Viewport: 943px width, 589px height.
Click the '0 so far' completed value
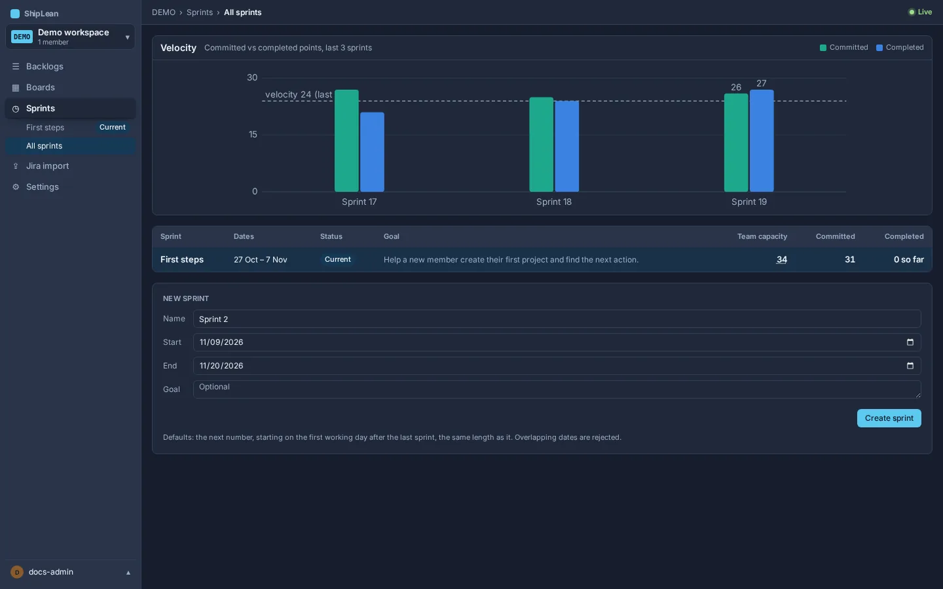pos(909,260)
